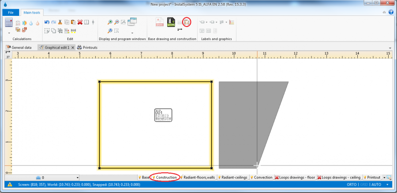This screenshot has height=193, width=397.
Task: Click the Import DWG base drawing icon
Action: click(x=159, y=22)
